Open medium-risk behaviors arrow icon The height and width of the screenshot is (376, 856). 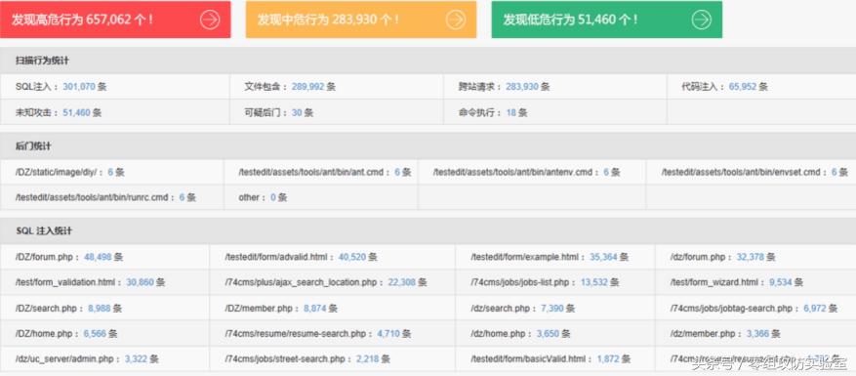point(456,20)
